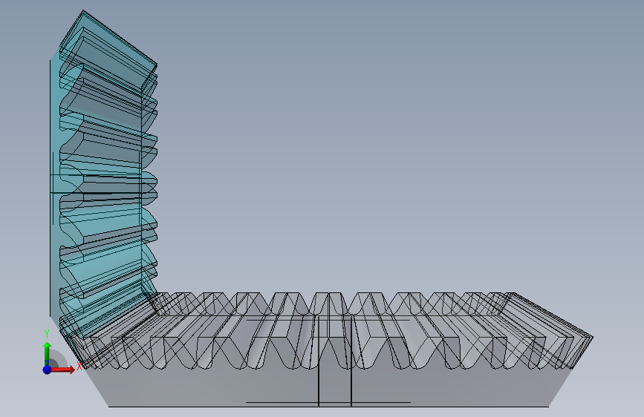Click the red X axis arrow of triad

click(63, 370)
